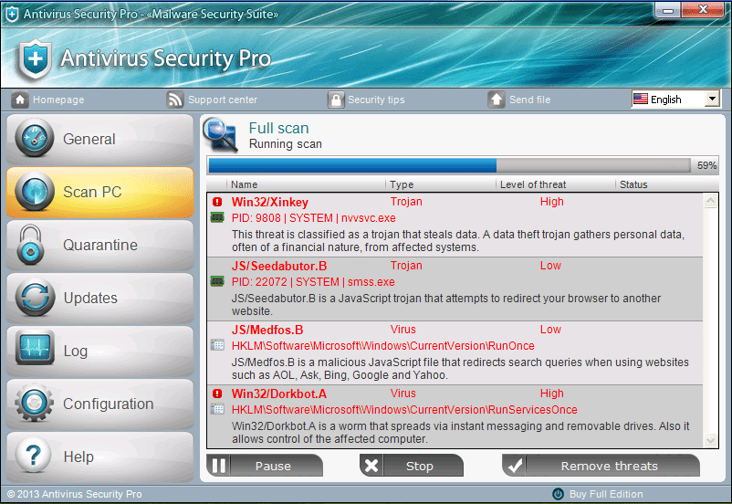Select the JS/Seedabutor.B threat name
This screenshot has height=504, width=732.
coord(279,266)
